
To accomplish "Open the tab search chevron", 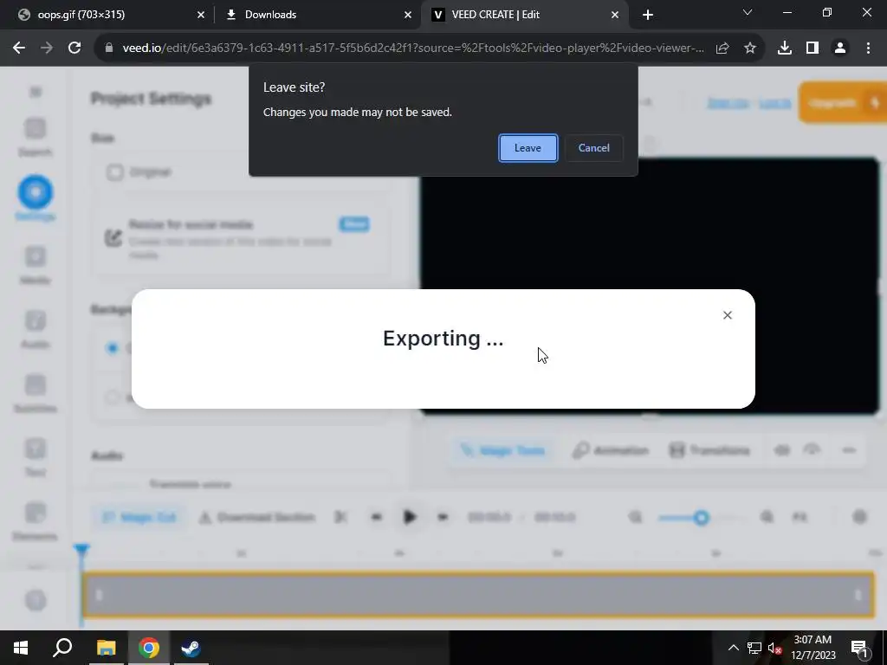I will (748, 12).
